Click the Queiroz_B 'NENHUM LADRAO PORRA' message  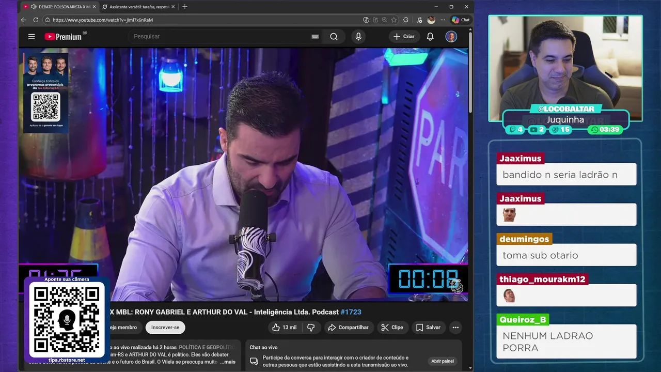click(x=566, y=342)
